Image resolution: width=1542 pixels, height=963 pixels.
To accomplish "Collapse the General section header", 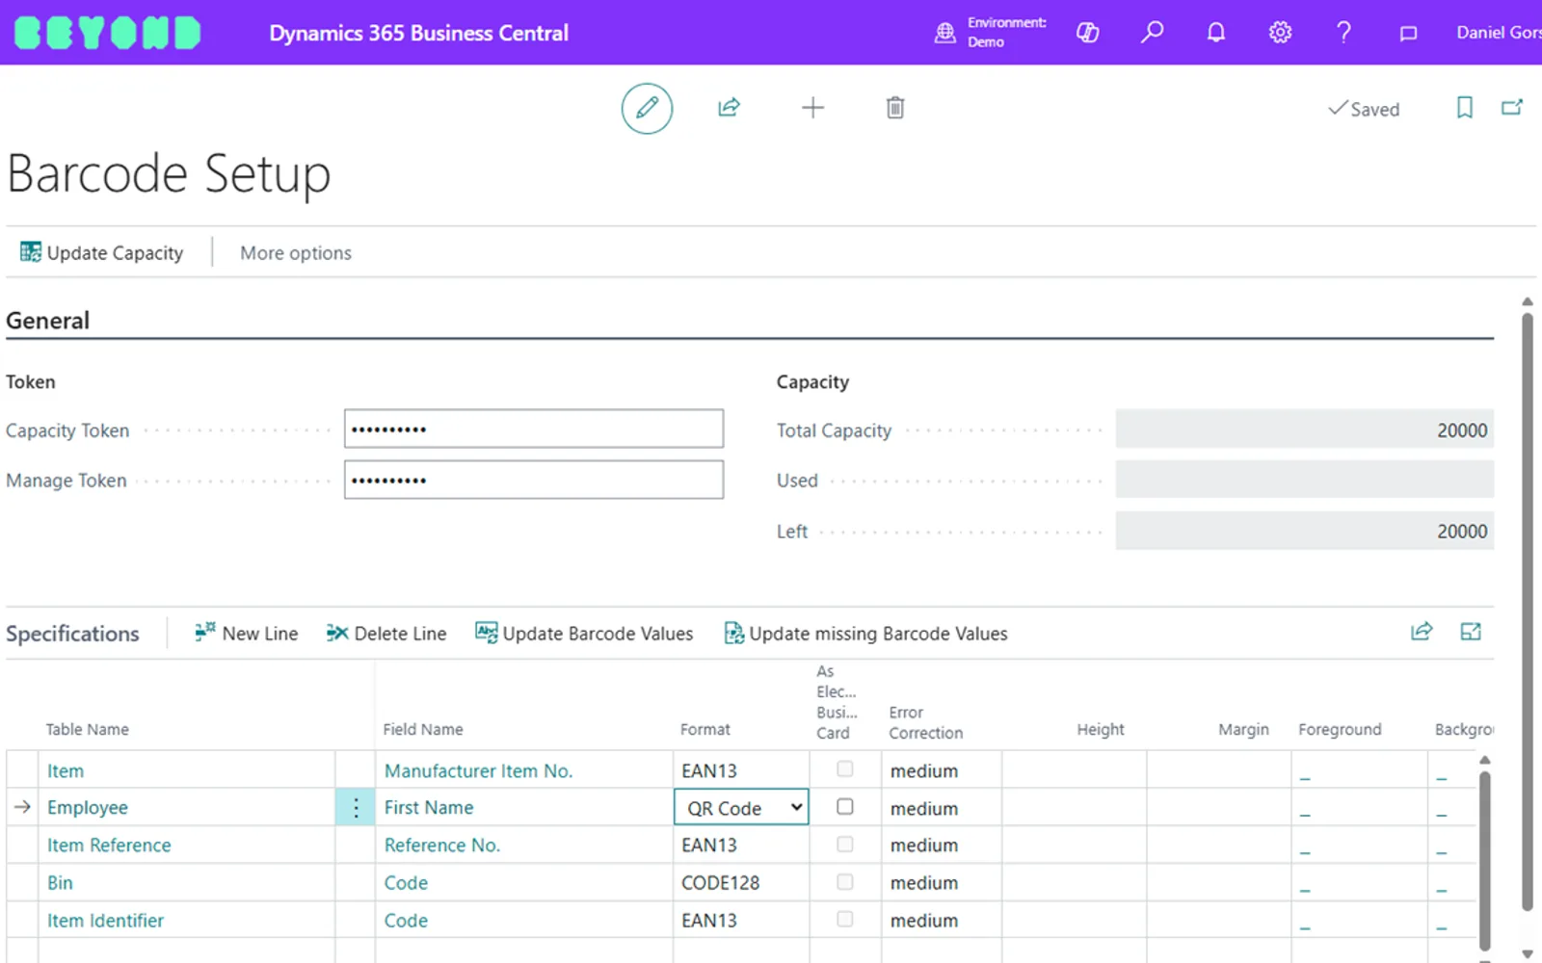I will pos(47,321).
